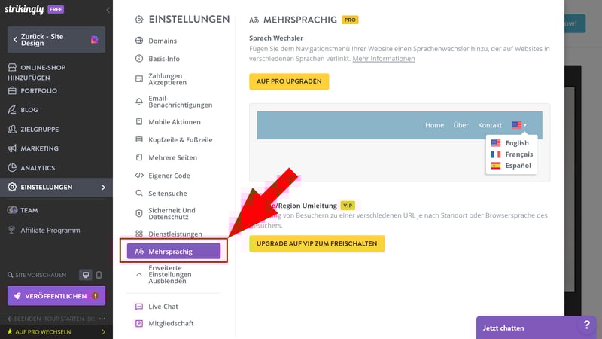This screenshot has height=339, width=602.
Task: Open the Jetzt chatten chat widget
Action: tap(527, 328)
